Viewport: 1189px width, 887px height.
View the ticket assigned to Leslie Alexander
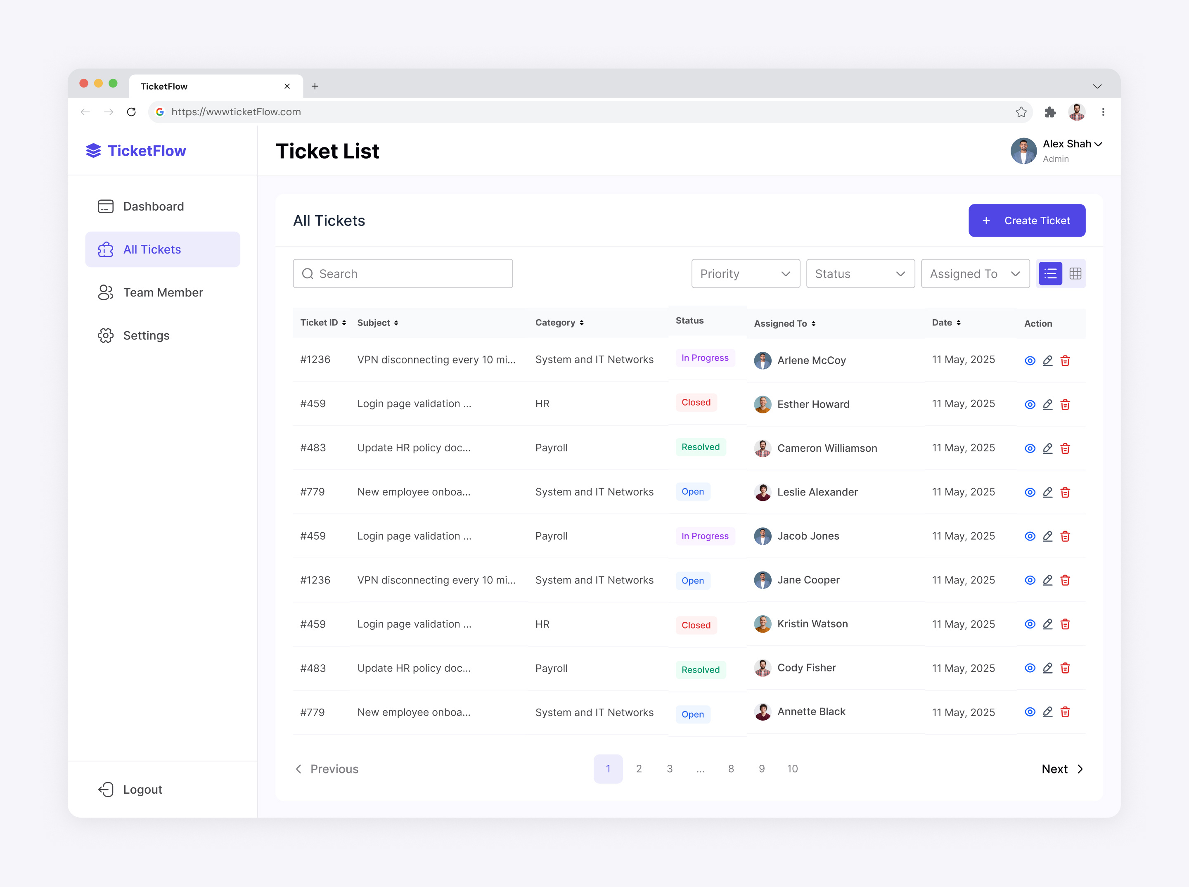coord(1030,492)
